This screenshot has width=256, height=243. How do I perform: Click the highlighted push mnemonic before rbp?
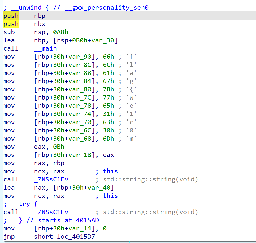[x=11, y=16]
